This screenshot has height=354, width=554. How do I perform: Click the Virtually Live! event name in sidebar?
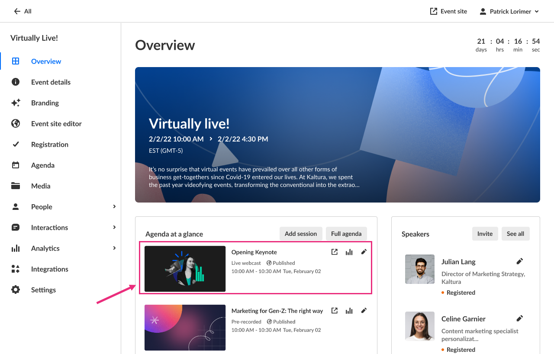[34, 38]
